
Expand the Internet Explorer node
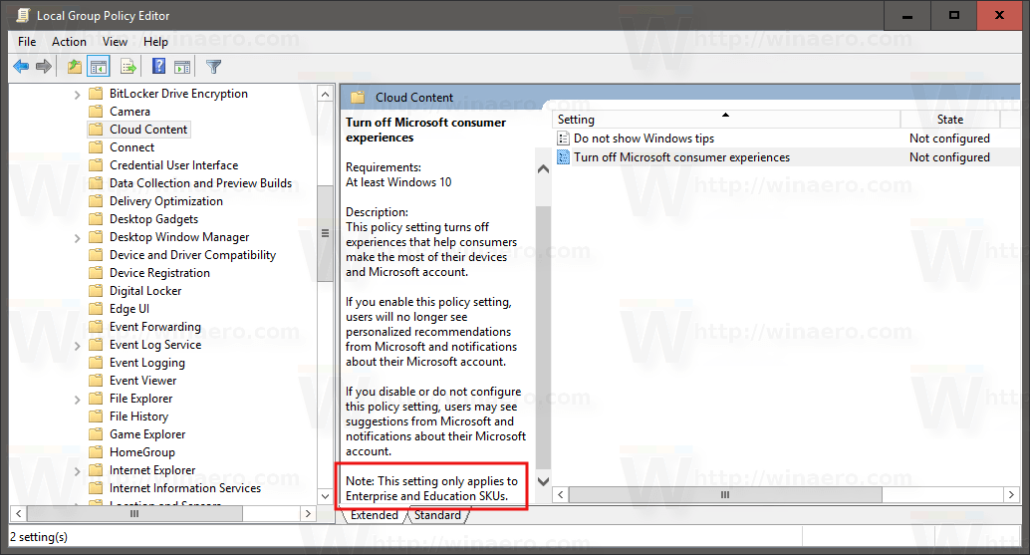point(77,471)
